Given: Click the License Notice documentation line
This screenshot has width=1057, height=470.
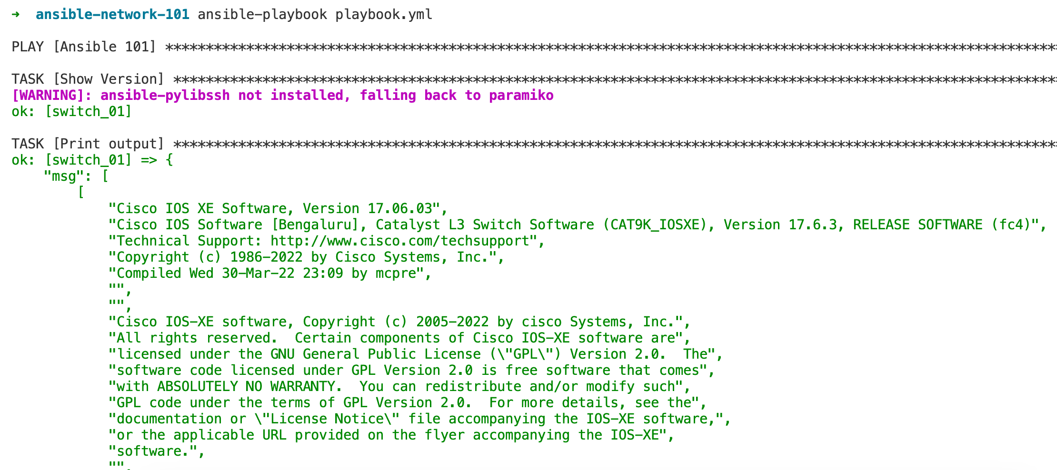Looking at the screenshot, I should 419,419.
